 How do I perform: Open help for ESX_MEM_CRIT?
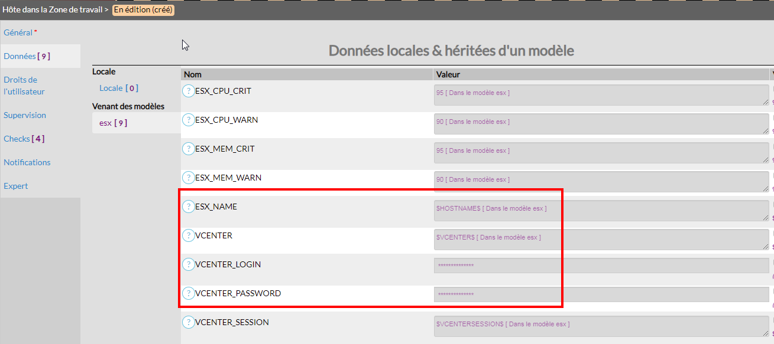(188, 149)
